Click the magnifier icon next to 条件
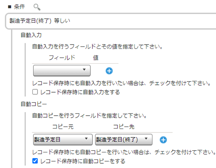216x168 pixels. [37, 7]
